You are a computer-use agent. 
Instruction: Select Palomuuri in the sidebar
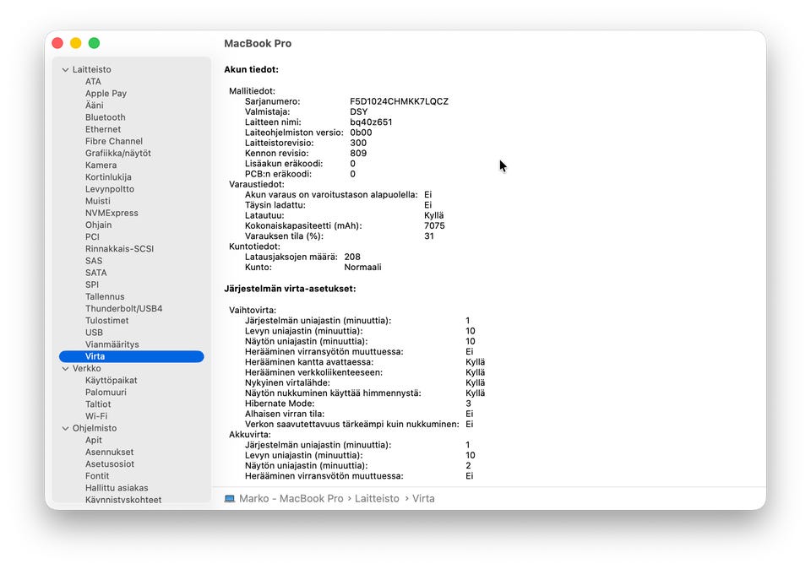pos(106,392)
